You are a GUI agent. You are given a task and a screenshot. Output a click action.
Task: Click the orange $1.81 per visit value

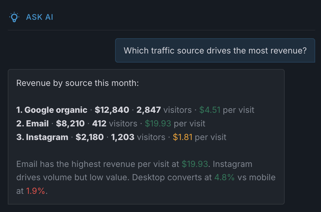point(183,137)
